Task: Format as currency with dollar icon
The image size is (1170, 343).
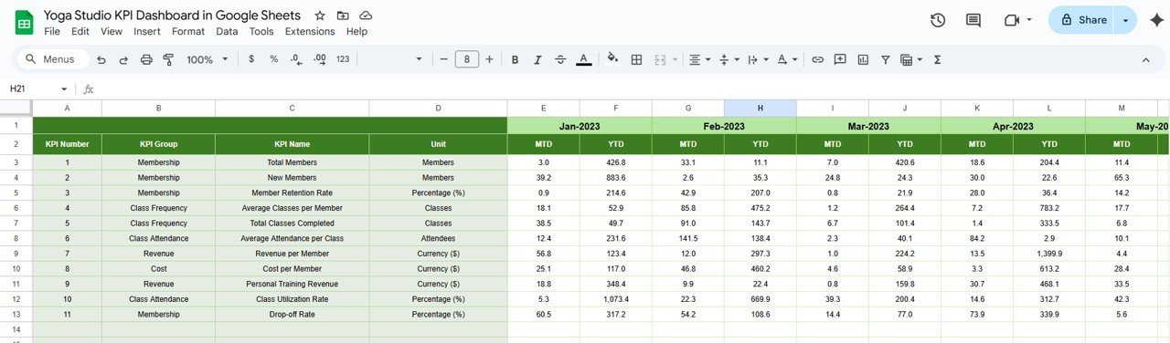Action: 251,59
